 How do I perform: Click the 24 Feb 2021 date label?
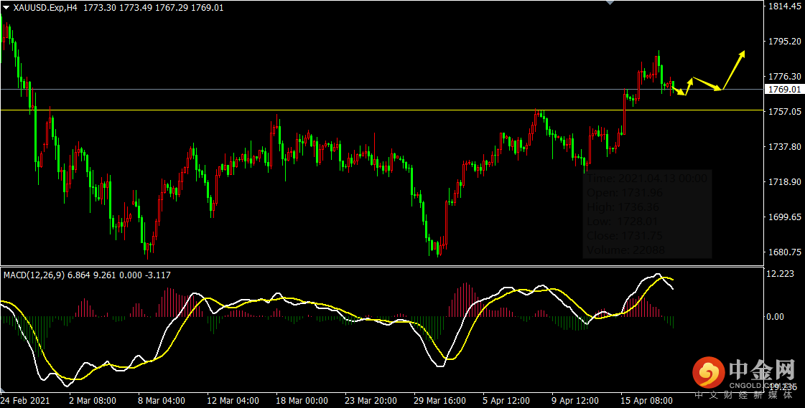coord(24,400)
